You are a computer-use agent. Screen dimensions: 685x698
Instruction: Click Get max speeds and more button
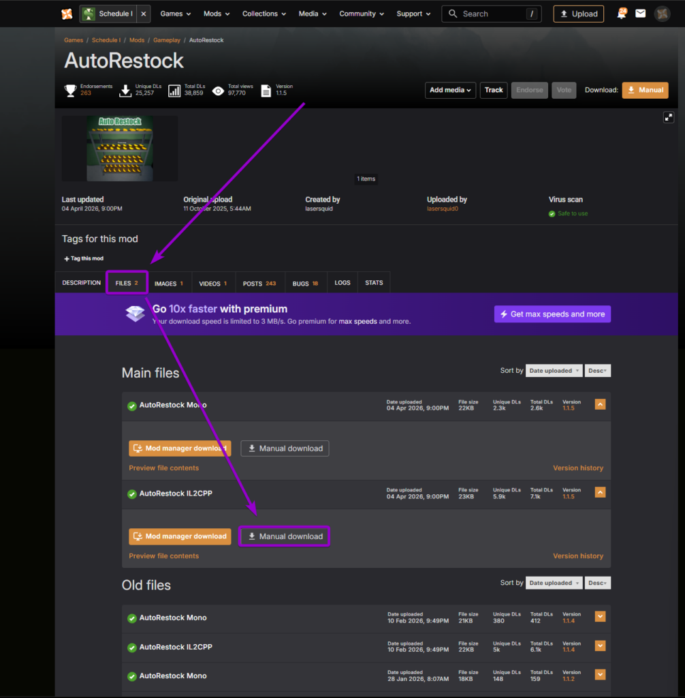pyautogui.click(x=552, y=314)
